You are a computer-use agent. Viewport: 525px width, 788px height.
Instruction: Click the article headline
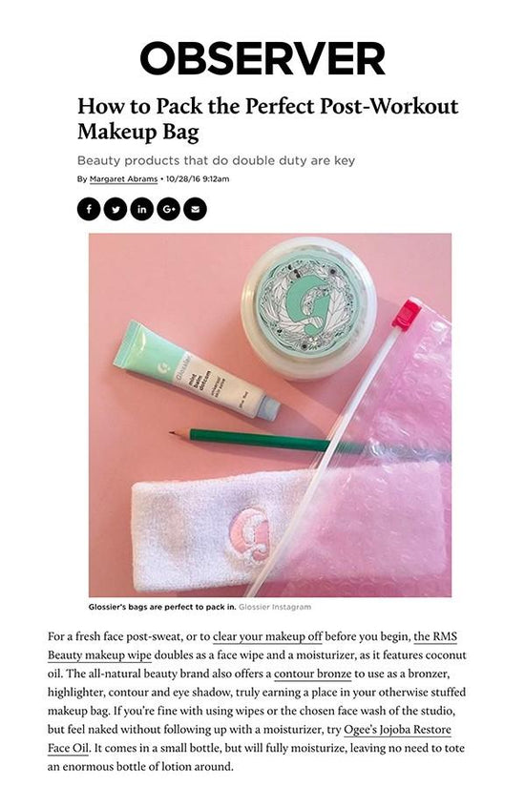pyautogui.click(x=268, y=118)
